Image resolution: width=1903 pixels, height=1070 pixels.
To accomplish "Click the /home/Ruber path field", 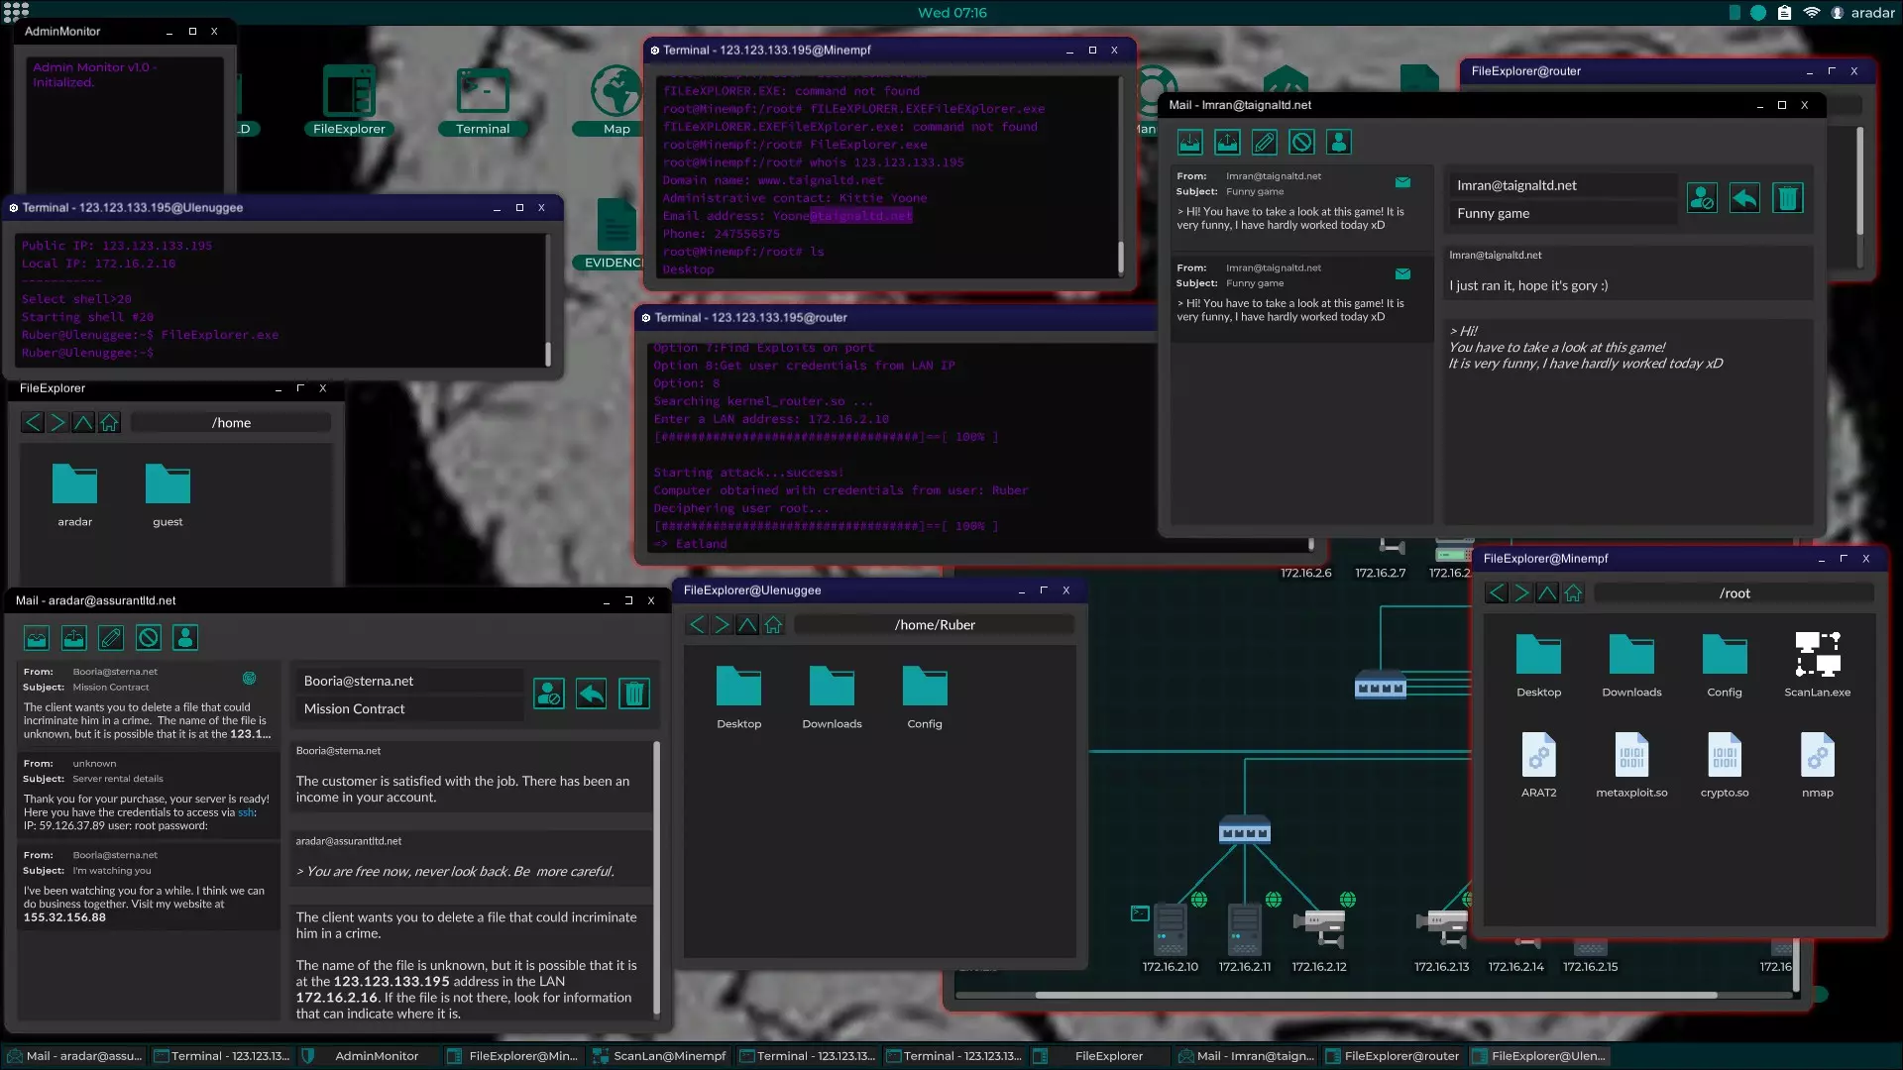I will click(934, 625).
